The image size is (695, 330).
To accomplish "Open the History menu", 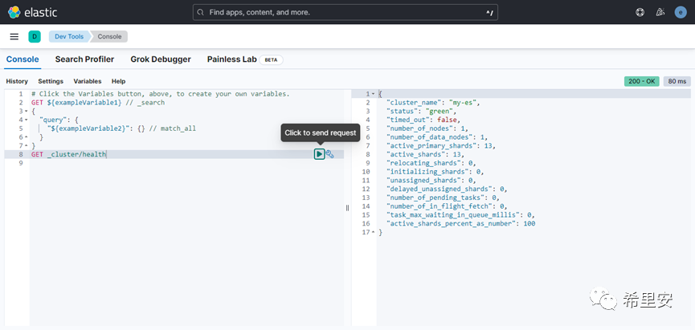I will [x=17, y=81].
